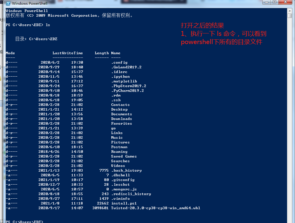Click the go directory name
Screen dimensions: 295x223
[x=113, y=128]
